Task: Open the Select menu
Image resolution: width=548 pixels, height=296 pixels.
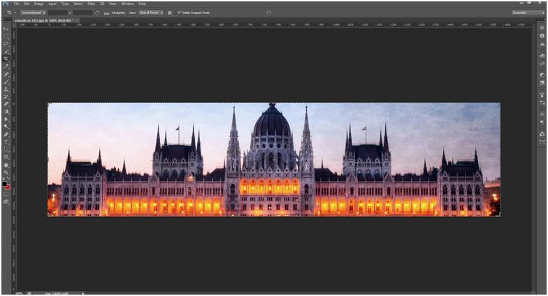Action: pyautogui.click(x=78, y=3)
